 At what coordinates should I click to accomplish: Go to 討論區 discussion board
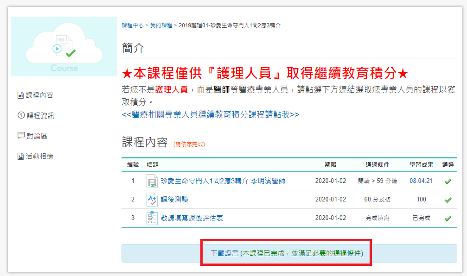pyautogui.click(x=37, y=136)
